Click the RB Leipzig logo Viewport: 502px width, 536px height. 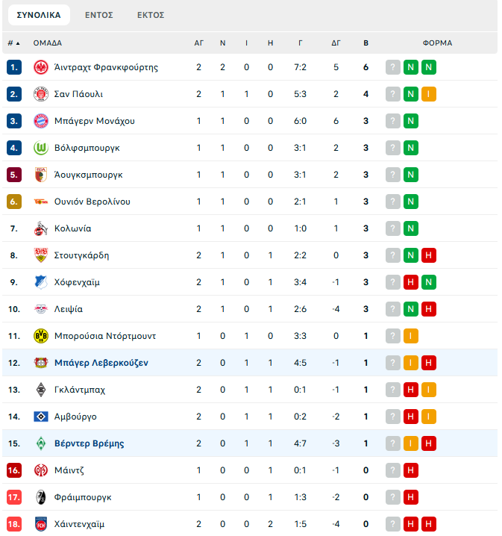point(40,309)
